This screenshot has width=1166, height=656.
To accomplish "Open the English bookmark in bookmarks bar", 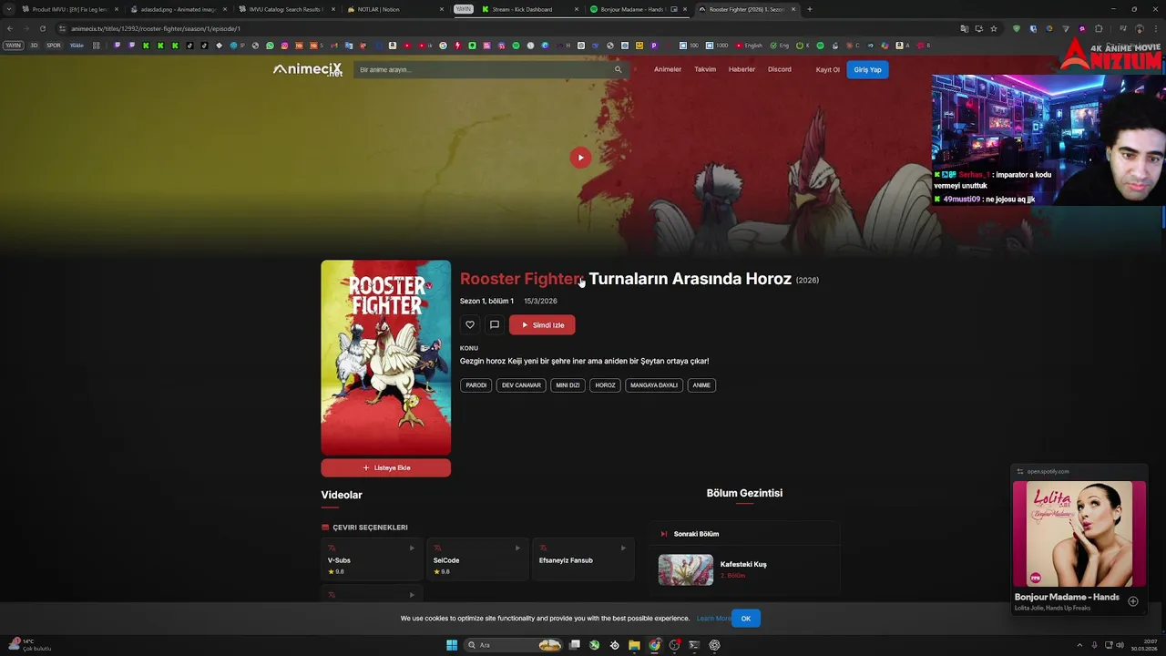I will (750, 45).
